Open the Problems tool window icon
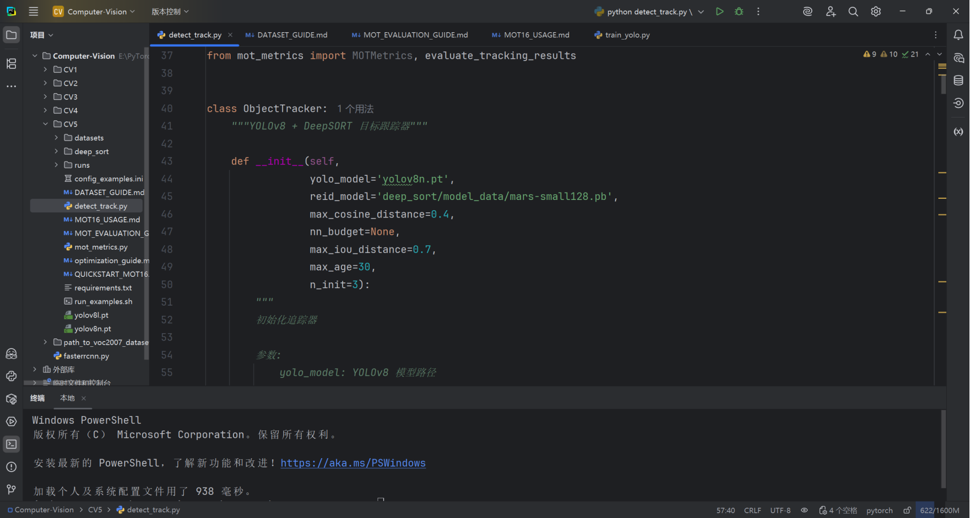This screenshot has height=518, width=970. [11, 467]
